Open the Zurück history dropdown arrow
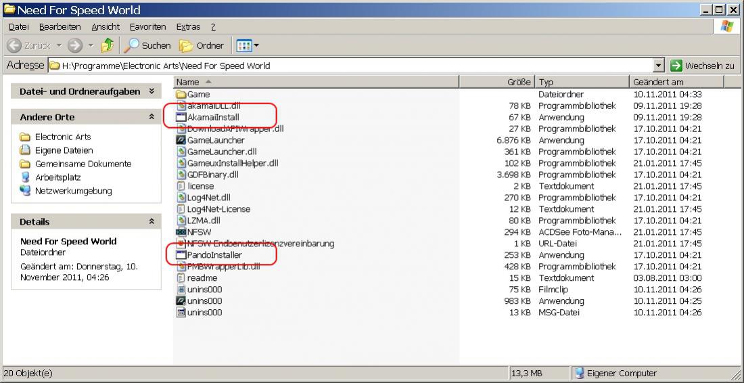744x383 pixels. click(59, 45)
